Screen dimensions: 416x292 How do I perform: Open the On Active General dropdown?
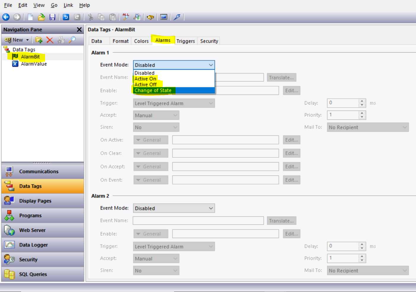(x=151, y=140)
